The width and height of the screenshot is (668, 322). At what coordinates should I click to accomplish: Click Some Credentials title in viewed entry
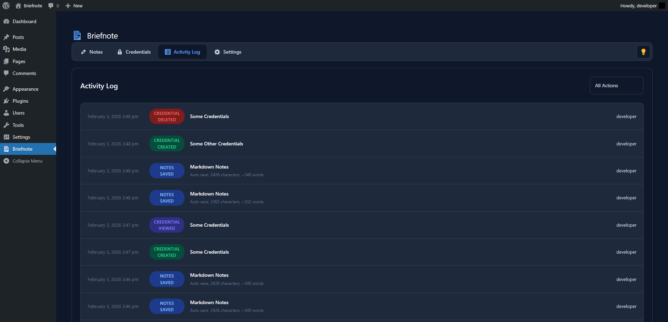tap(209, 225)
